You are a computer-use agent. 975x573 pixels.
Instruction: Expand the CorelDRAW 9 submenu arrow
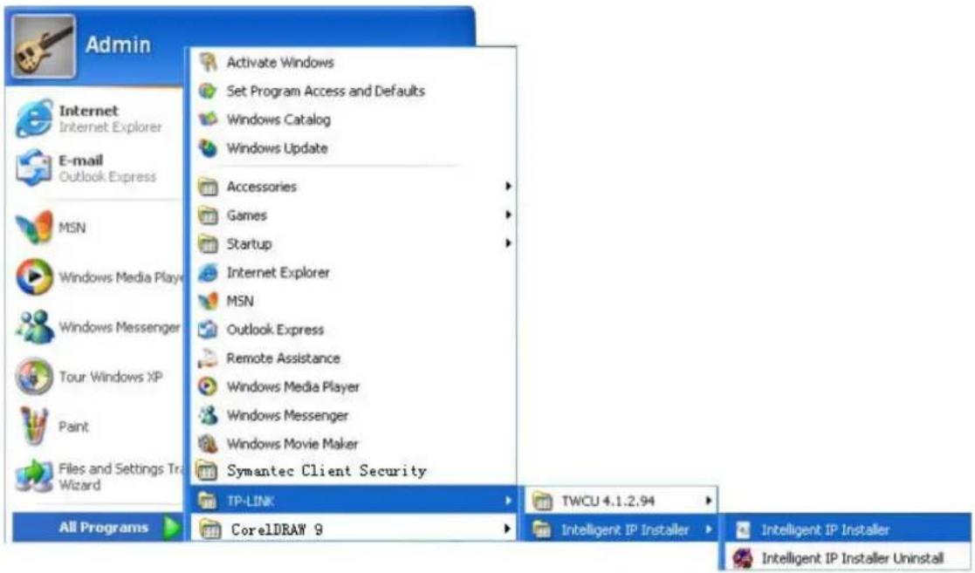pos(508,529)
